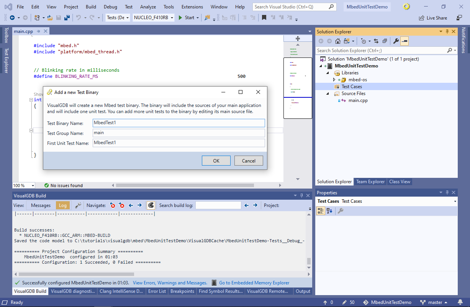470x307 pixels.
Task: Click the split editor handle above scrollbar
Action: 298,38
